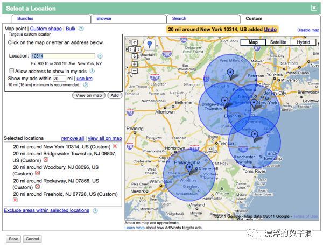Pan the map down with arrow button
The height and width of the screenshot is (248, 323).
[x=135, y=56]
